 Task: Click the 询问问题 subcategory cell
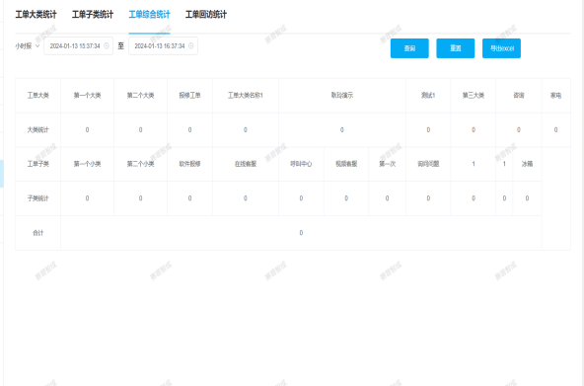pos(428,164)
